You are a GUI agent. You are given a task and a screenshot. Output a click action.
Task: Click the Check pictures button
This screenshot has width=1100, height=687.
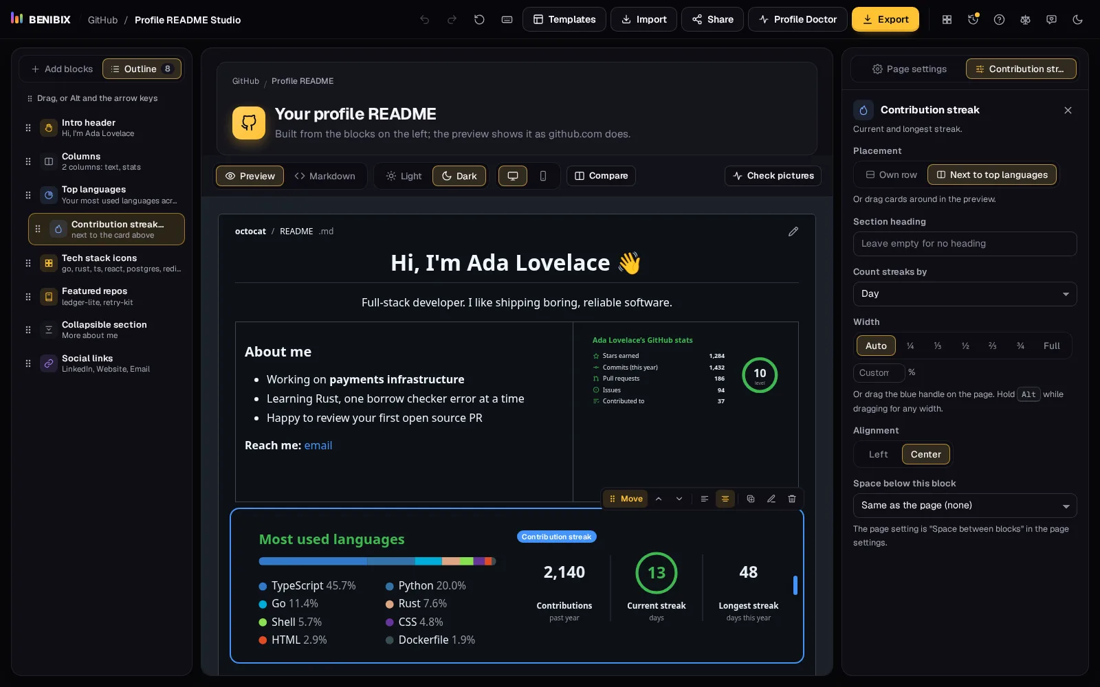coord(773,176)
